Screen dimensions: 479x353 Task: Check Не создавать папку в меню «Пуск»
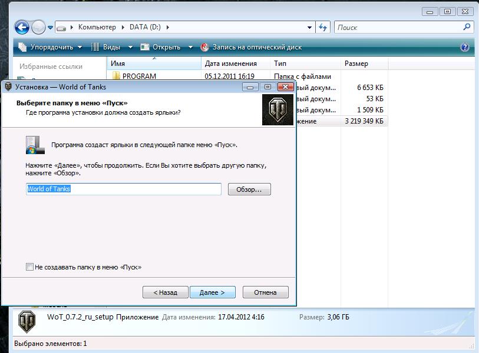[29, 267]
